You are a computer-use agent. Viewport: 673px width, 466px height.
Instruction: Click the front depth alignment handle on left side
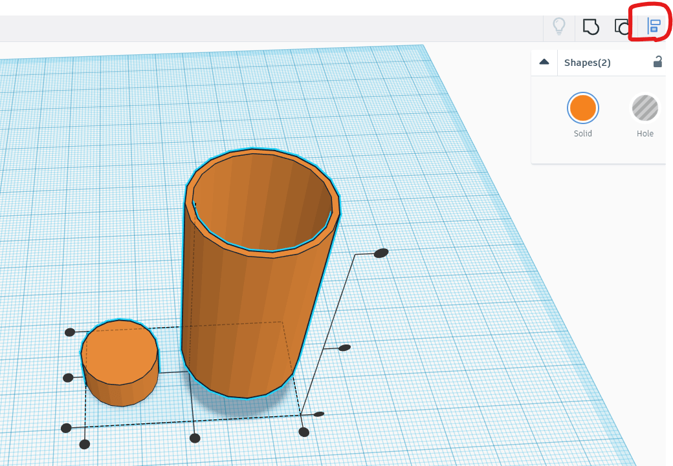point(66,428)
